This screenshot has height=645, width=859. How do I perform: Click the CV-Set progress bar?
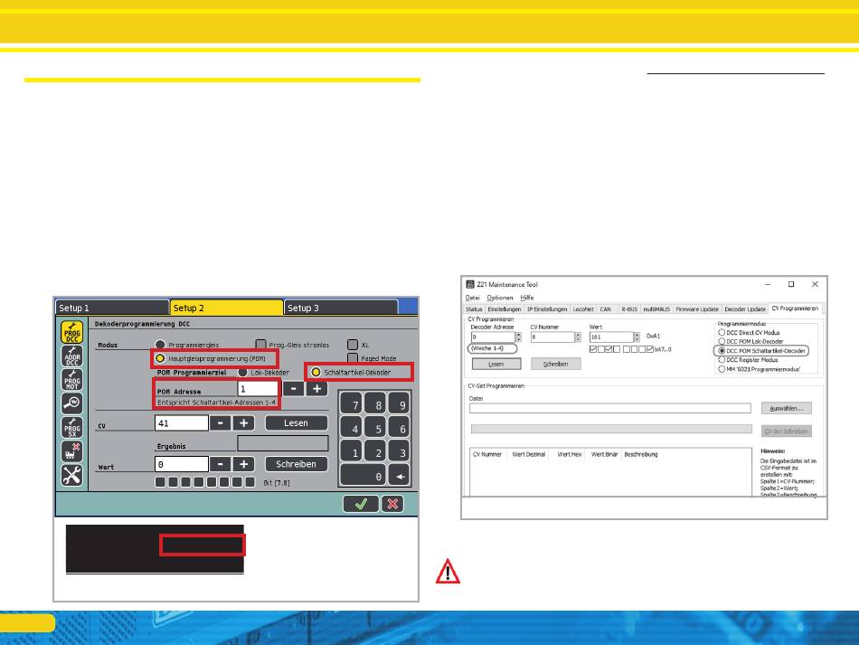coord(610,430)
